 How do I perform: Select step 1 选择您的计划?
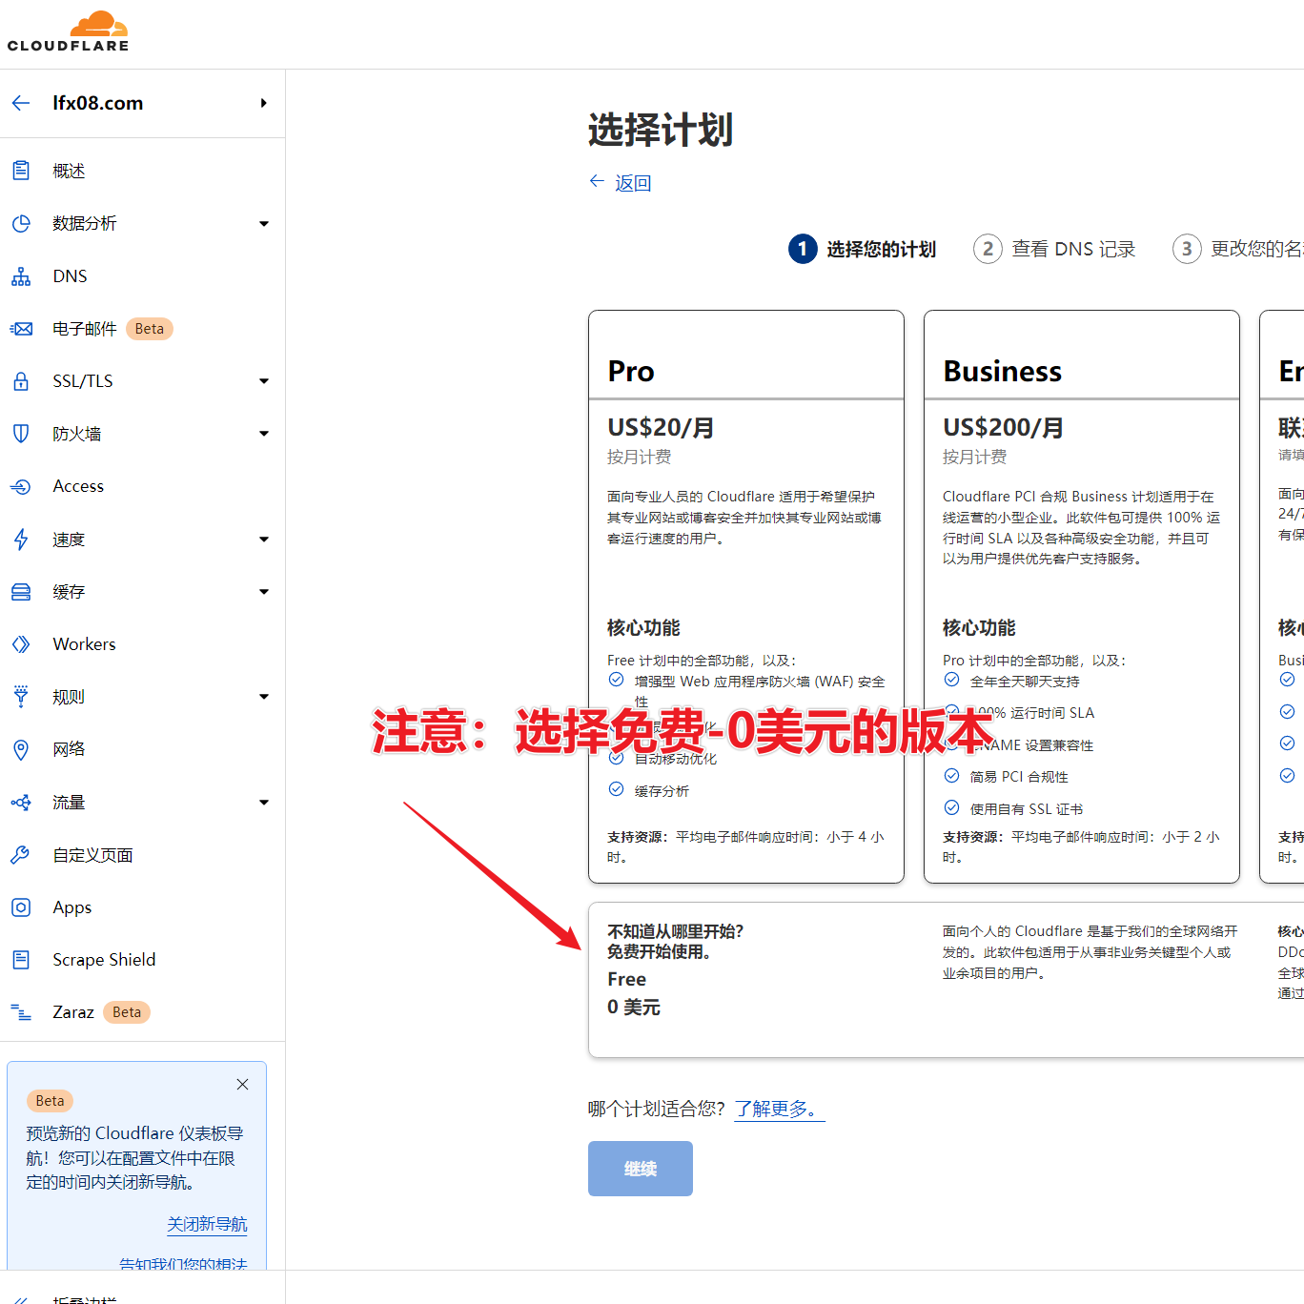[862, 249]
